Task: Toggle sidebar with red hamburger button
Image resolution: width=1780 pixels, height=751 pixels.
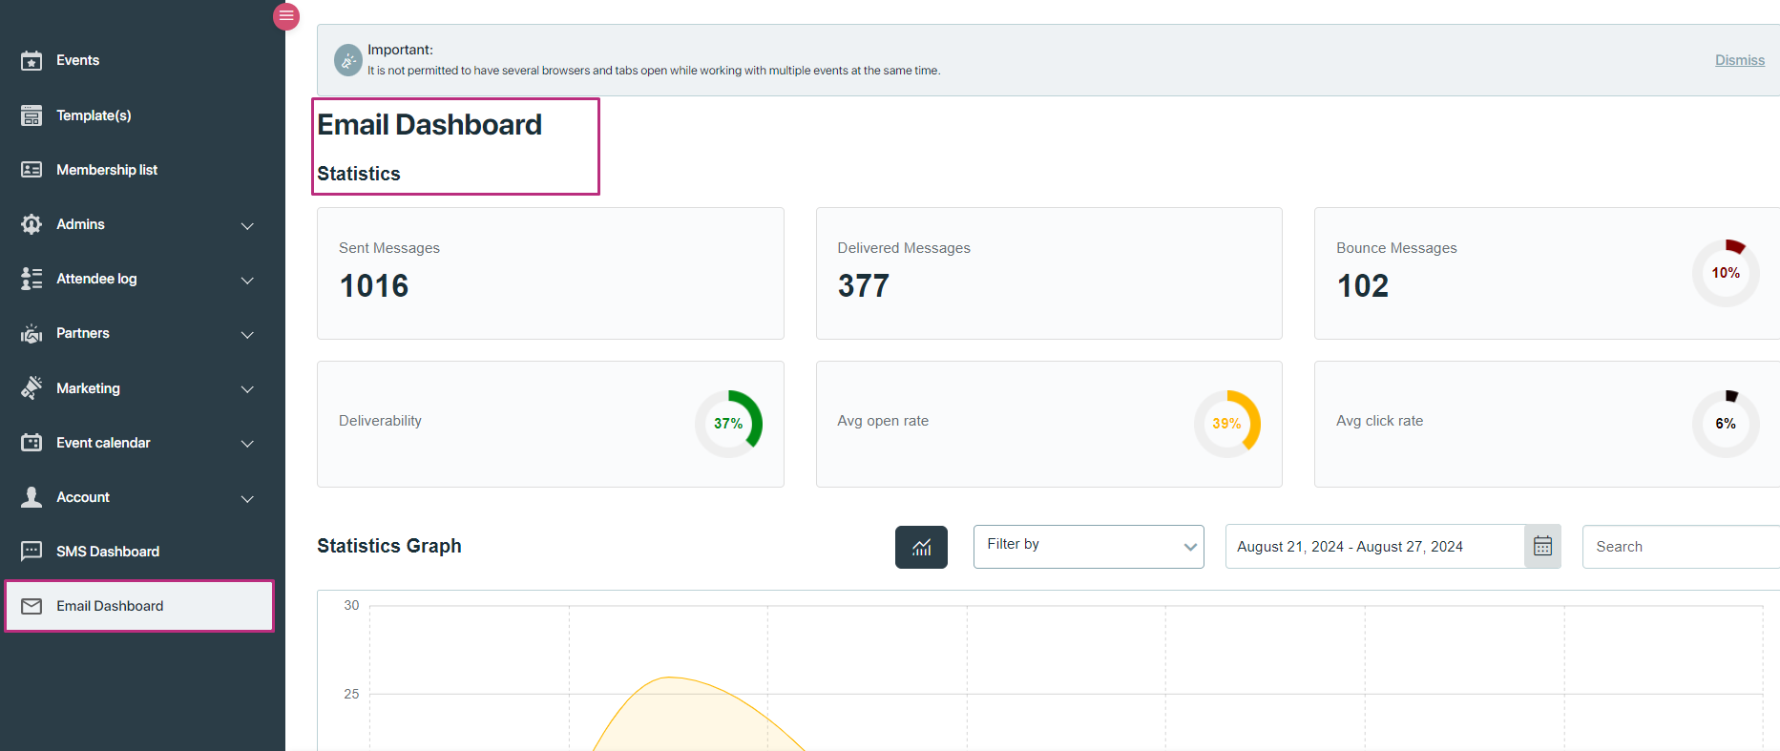Action: coord(286,16)
